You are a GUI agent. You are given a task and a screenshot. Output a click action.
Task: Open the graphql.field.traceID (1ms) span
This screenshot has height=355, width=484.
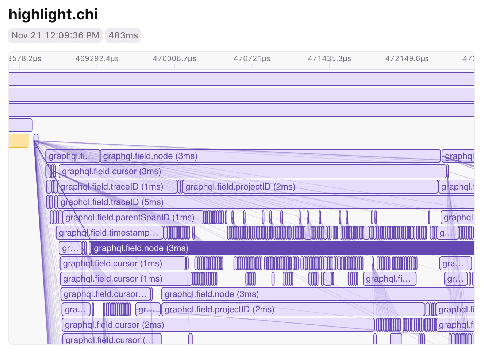tap(118, 187)
